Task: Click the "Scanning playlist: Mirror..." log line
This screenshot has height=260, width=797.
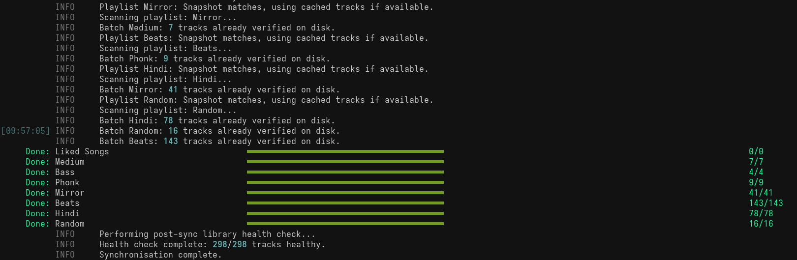Action: point(168,17)
